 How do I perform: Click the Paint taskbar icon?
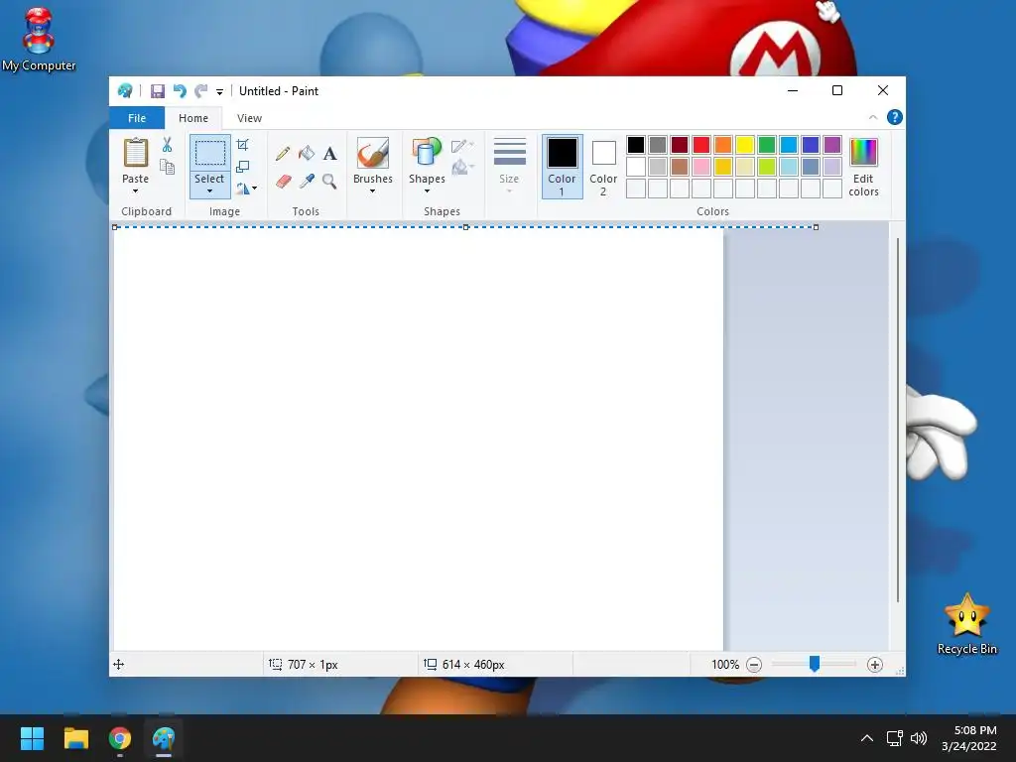coord(164,738)
